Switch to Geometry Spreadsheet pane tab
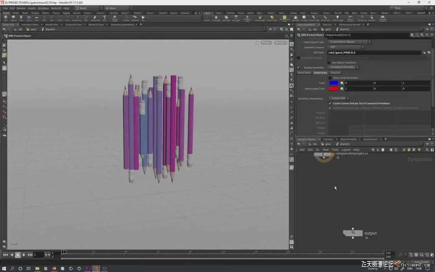This screenshot has width=435, height=272. pos(122,24)
